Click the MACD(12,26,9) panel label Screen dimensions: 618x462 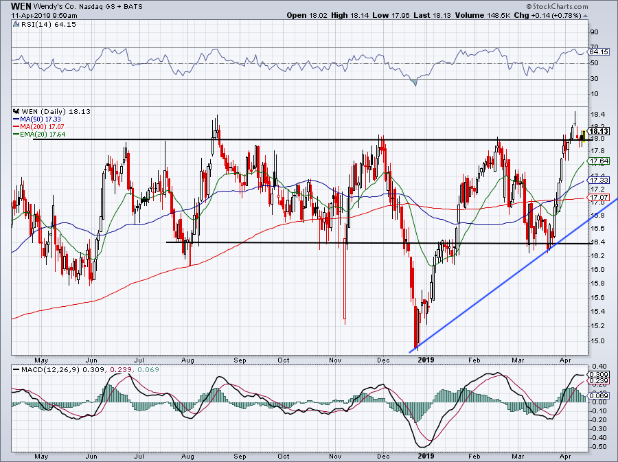click(49, 370)
